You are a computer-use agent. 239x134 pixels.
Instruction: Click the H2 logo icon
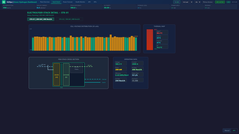[x=4, y=2]
